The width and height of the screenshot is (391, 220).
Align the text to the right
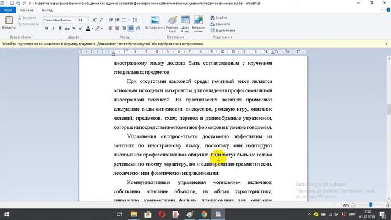pos(124,29)
